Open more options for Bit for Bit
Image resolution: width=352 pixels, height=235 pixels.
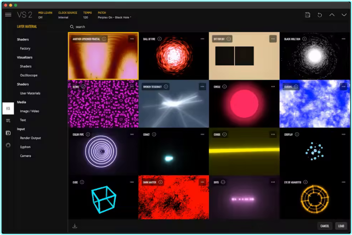[x=273, y=39]
